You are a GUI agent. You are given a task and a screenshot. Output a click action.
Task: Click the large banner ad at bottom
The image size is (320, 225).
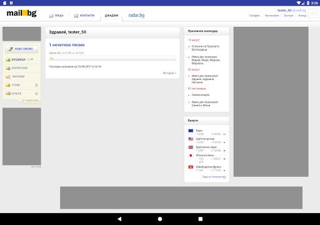coord(181,197)
